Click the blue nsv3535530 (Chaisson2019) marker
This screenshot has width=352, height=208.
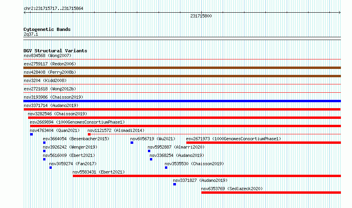(x=166, y=168)
